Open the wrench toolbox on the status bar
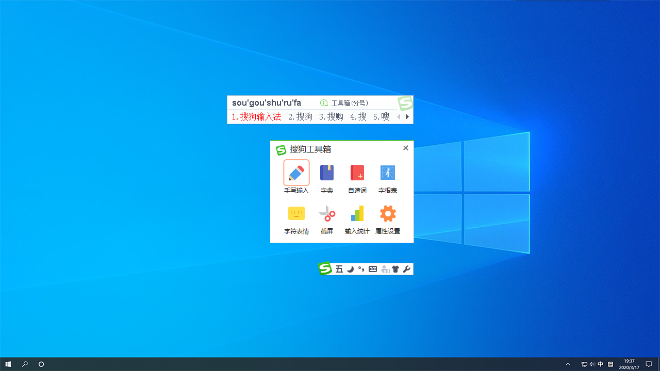660x371 pixels. click(407, 269)
